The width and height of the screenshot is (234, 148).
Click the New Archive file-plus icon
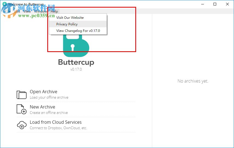pos(22,109)
